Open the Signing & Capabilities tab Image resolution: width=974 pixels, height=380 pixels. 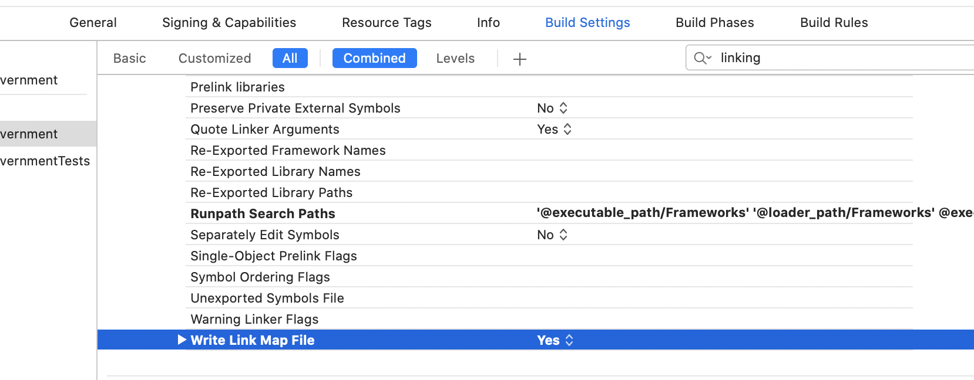click(229, 22)
